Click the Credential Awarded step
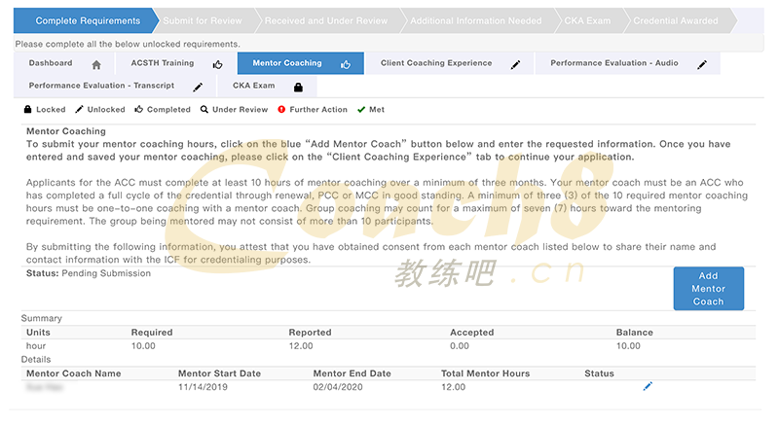779x426 pixels. point(676,20)
